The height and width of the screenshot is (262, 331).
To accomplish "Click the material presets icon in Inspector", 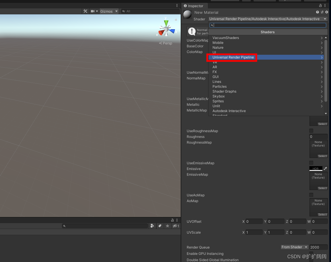I will click(322, 12).
